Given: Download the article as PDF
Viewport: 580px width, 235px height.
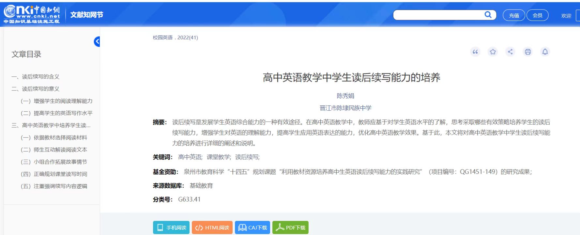Looking at the screenshot, I should 290,227.
